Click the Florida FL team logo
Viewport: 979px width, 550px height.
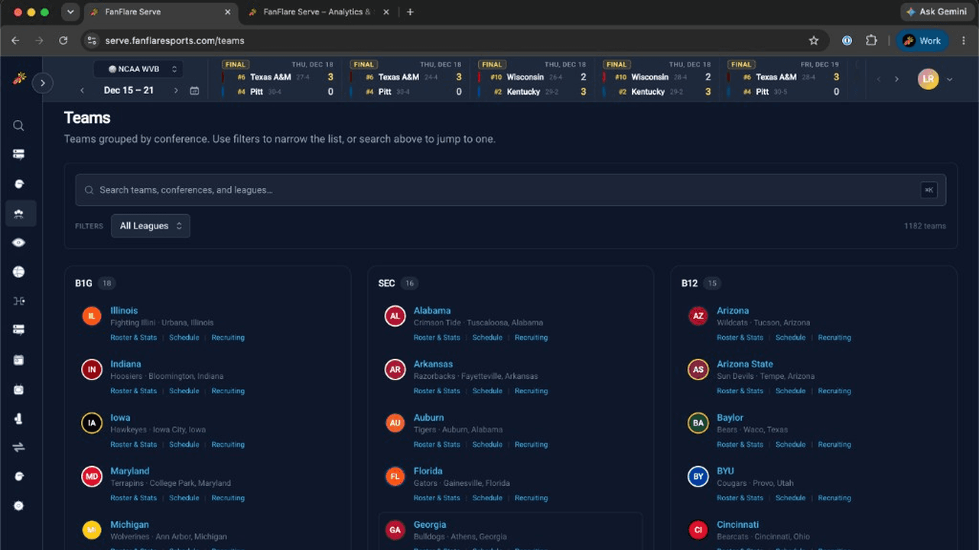tap(395, 477)
